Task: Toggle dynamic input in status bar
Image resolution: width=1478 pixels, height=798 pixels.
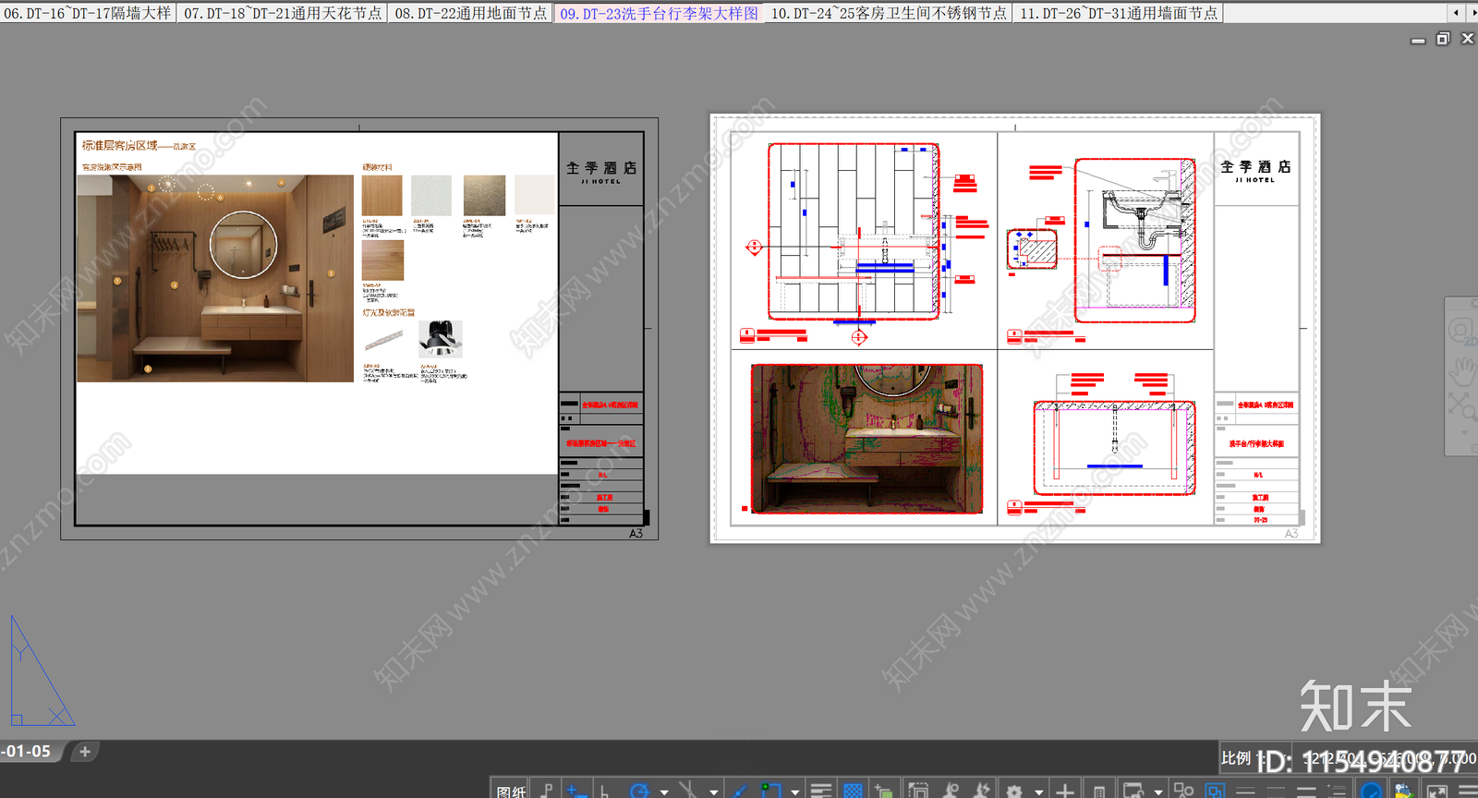Action: click(x=575, y=791)
